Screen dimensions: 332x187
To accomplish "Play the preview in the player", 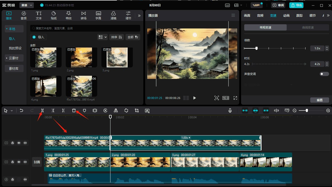I will click(195, 98).
